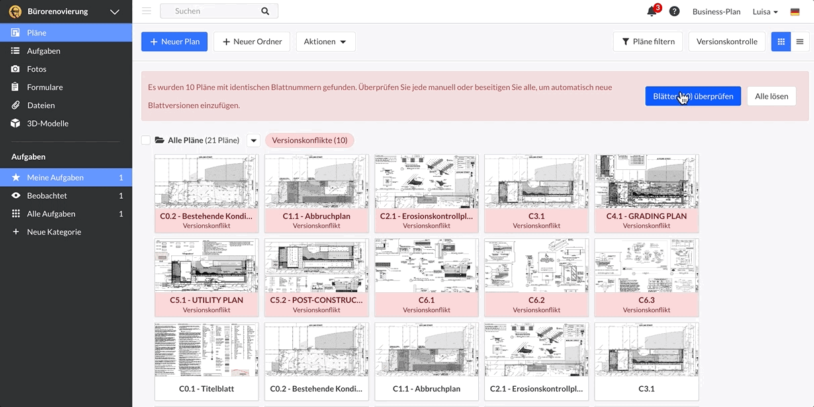
Task: Click the Formulare clipboard icon
Action: coord(15,87)
